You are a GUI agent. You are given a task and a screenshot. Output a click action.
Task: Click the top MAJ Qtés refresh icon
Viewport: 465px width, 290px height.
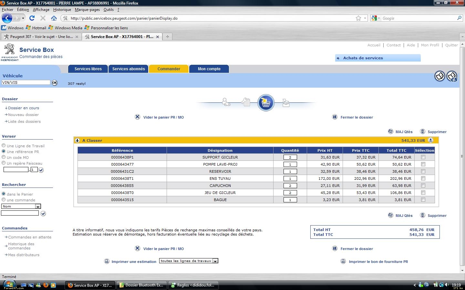390,131
